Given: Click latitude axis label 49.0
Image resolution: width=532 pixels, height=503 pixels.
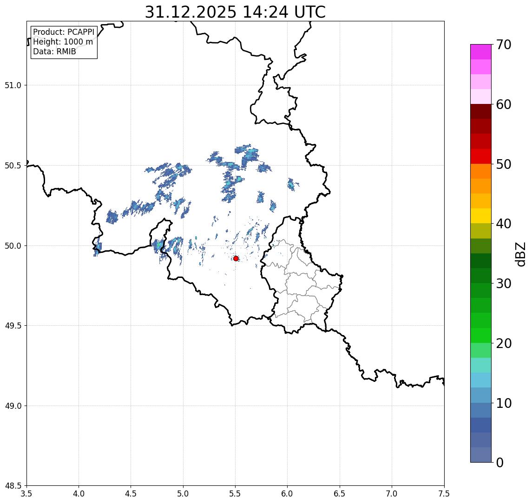Looking at the screenshot, I should coord(13,406).
